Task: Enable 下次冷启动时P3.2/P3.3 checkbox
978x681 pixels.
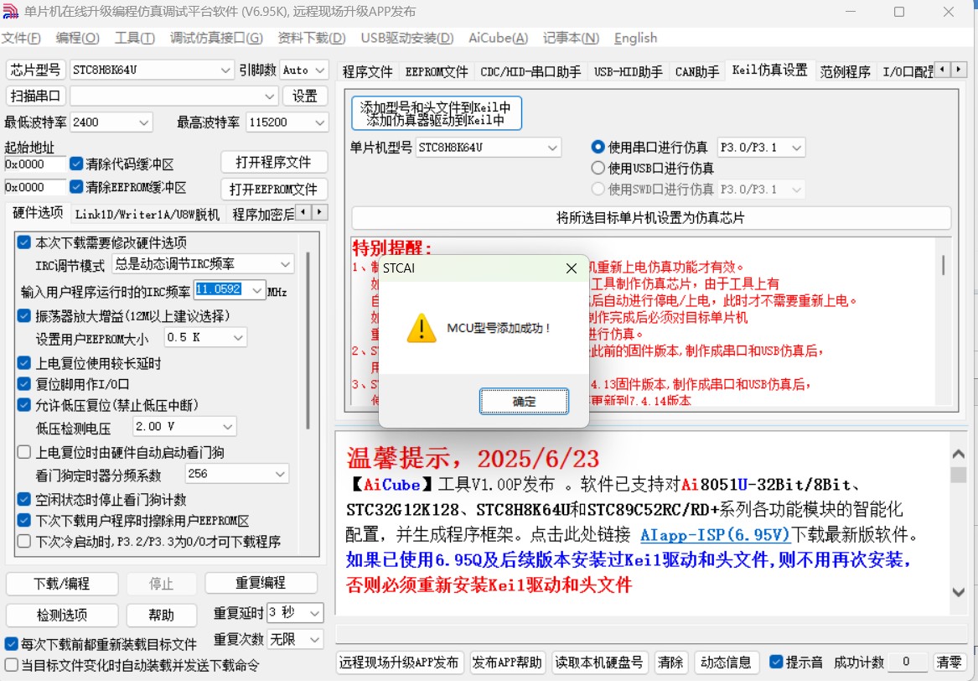Action: click(x=23, y=541)
